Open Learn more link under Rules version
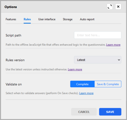This screenshot has height=120, width=127. 75,69
